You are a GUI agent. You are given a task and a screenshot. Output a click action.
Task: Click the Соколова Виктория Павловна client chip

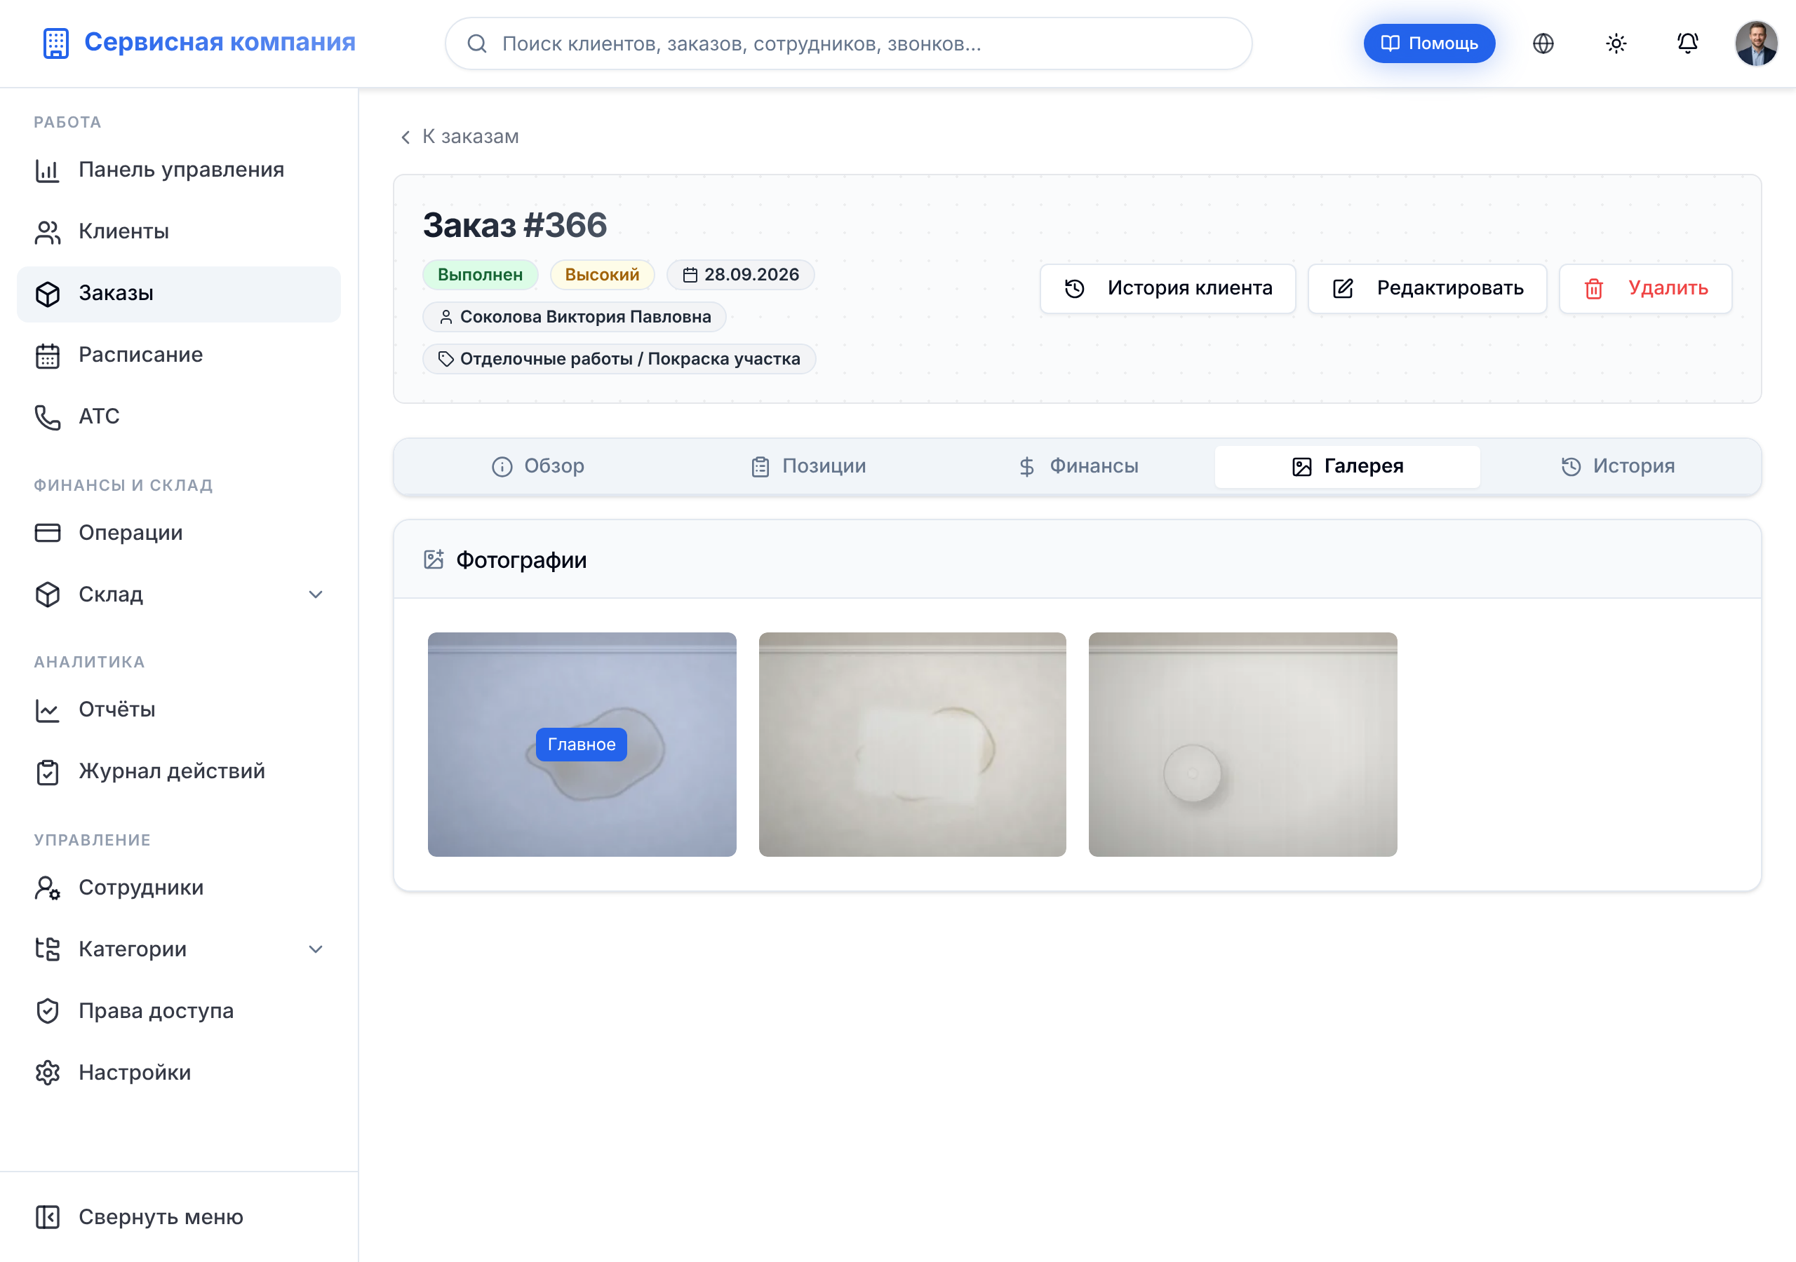tap(574, 318)
